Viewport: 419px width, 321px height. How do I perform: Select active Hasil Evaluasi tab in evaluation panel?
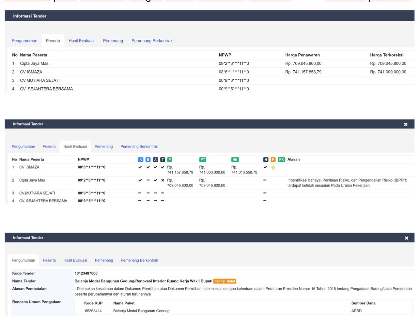tap(75, 147)
